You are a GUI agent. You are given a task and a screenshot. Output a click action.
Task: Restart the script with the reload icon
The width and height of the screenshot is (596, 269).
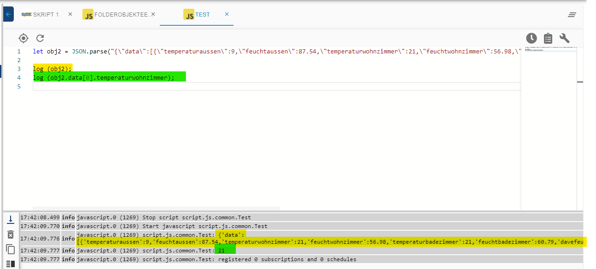click(40, 38)
